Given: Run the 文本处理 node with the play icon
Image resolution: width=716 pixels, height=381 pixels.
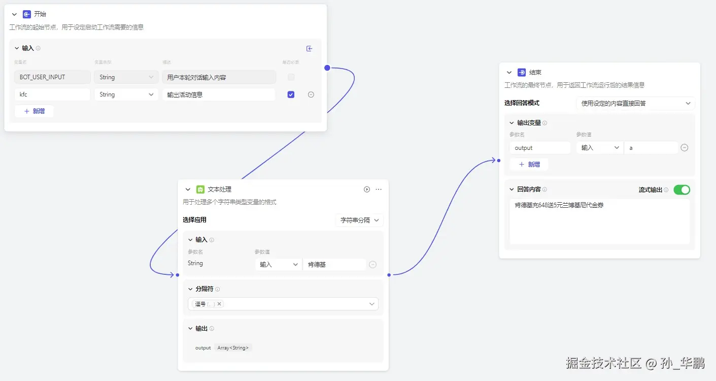Looking at the screenshot, I should pyautogui.click(x=366, y=189).
